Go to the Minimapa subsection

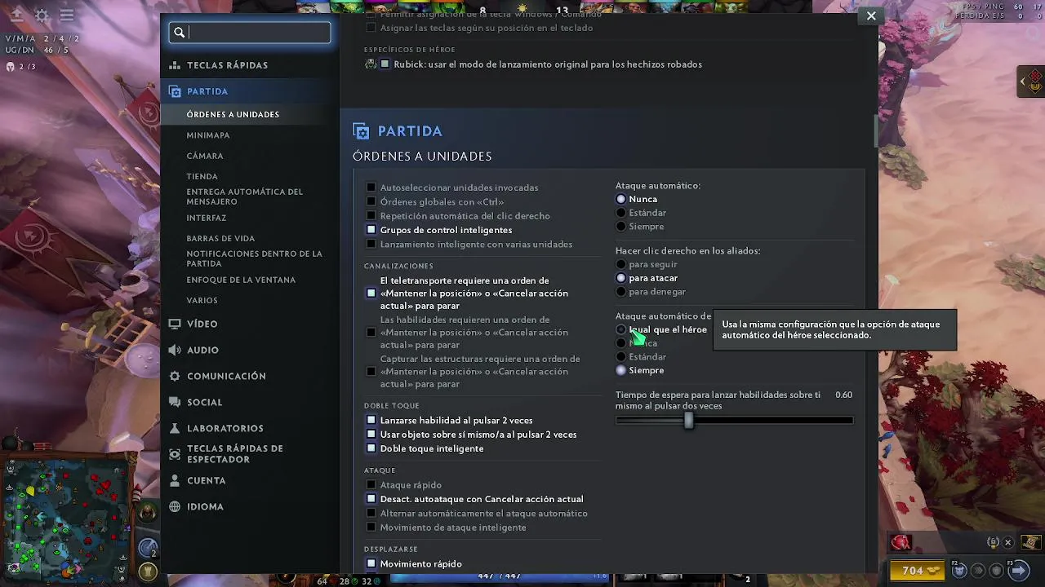point(208,135)
